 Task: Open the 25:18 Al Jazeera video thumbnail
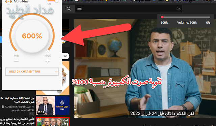pos(52,105)
